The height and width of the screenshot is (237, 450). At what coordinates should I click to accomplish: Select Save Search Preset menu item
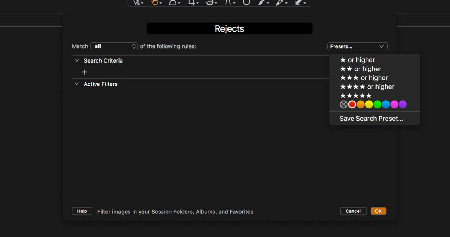(x=371, y=118)
